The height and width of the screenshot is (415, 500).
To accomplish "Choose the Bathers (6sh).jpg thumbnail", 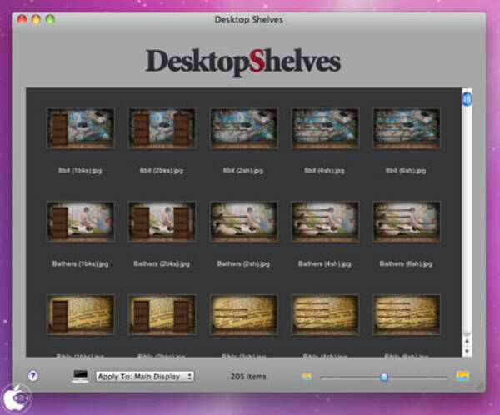I will (x=406, y=221).
